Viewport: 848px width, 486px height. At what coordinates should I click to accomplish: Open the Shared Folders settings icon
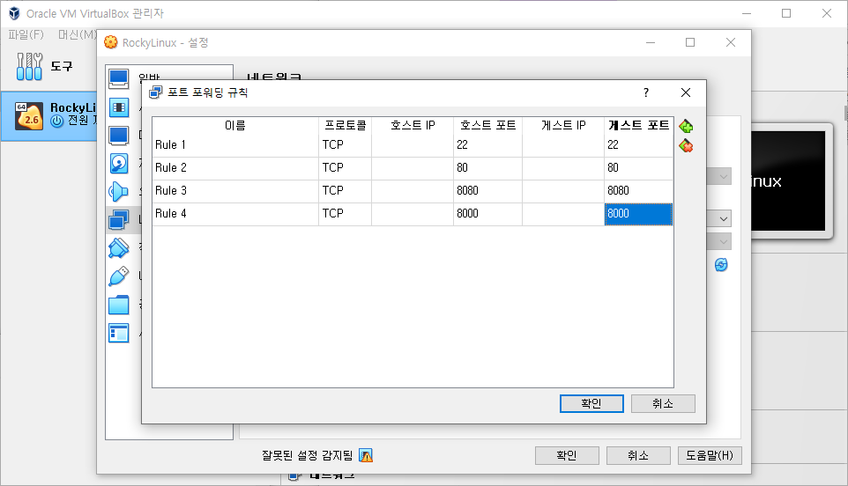coord(118,306)
